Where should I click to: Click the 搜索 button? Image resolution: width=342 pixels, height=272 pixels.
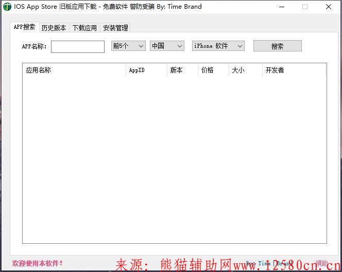pyautogui.click(x=278, y=46)
